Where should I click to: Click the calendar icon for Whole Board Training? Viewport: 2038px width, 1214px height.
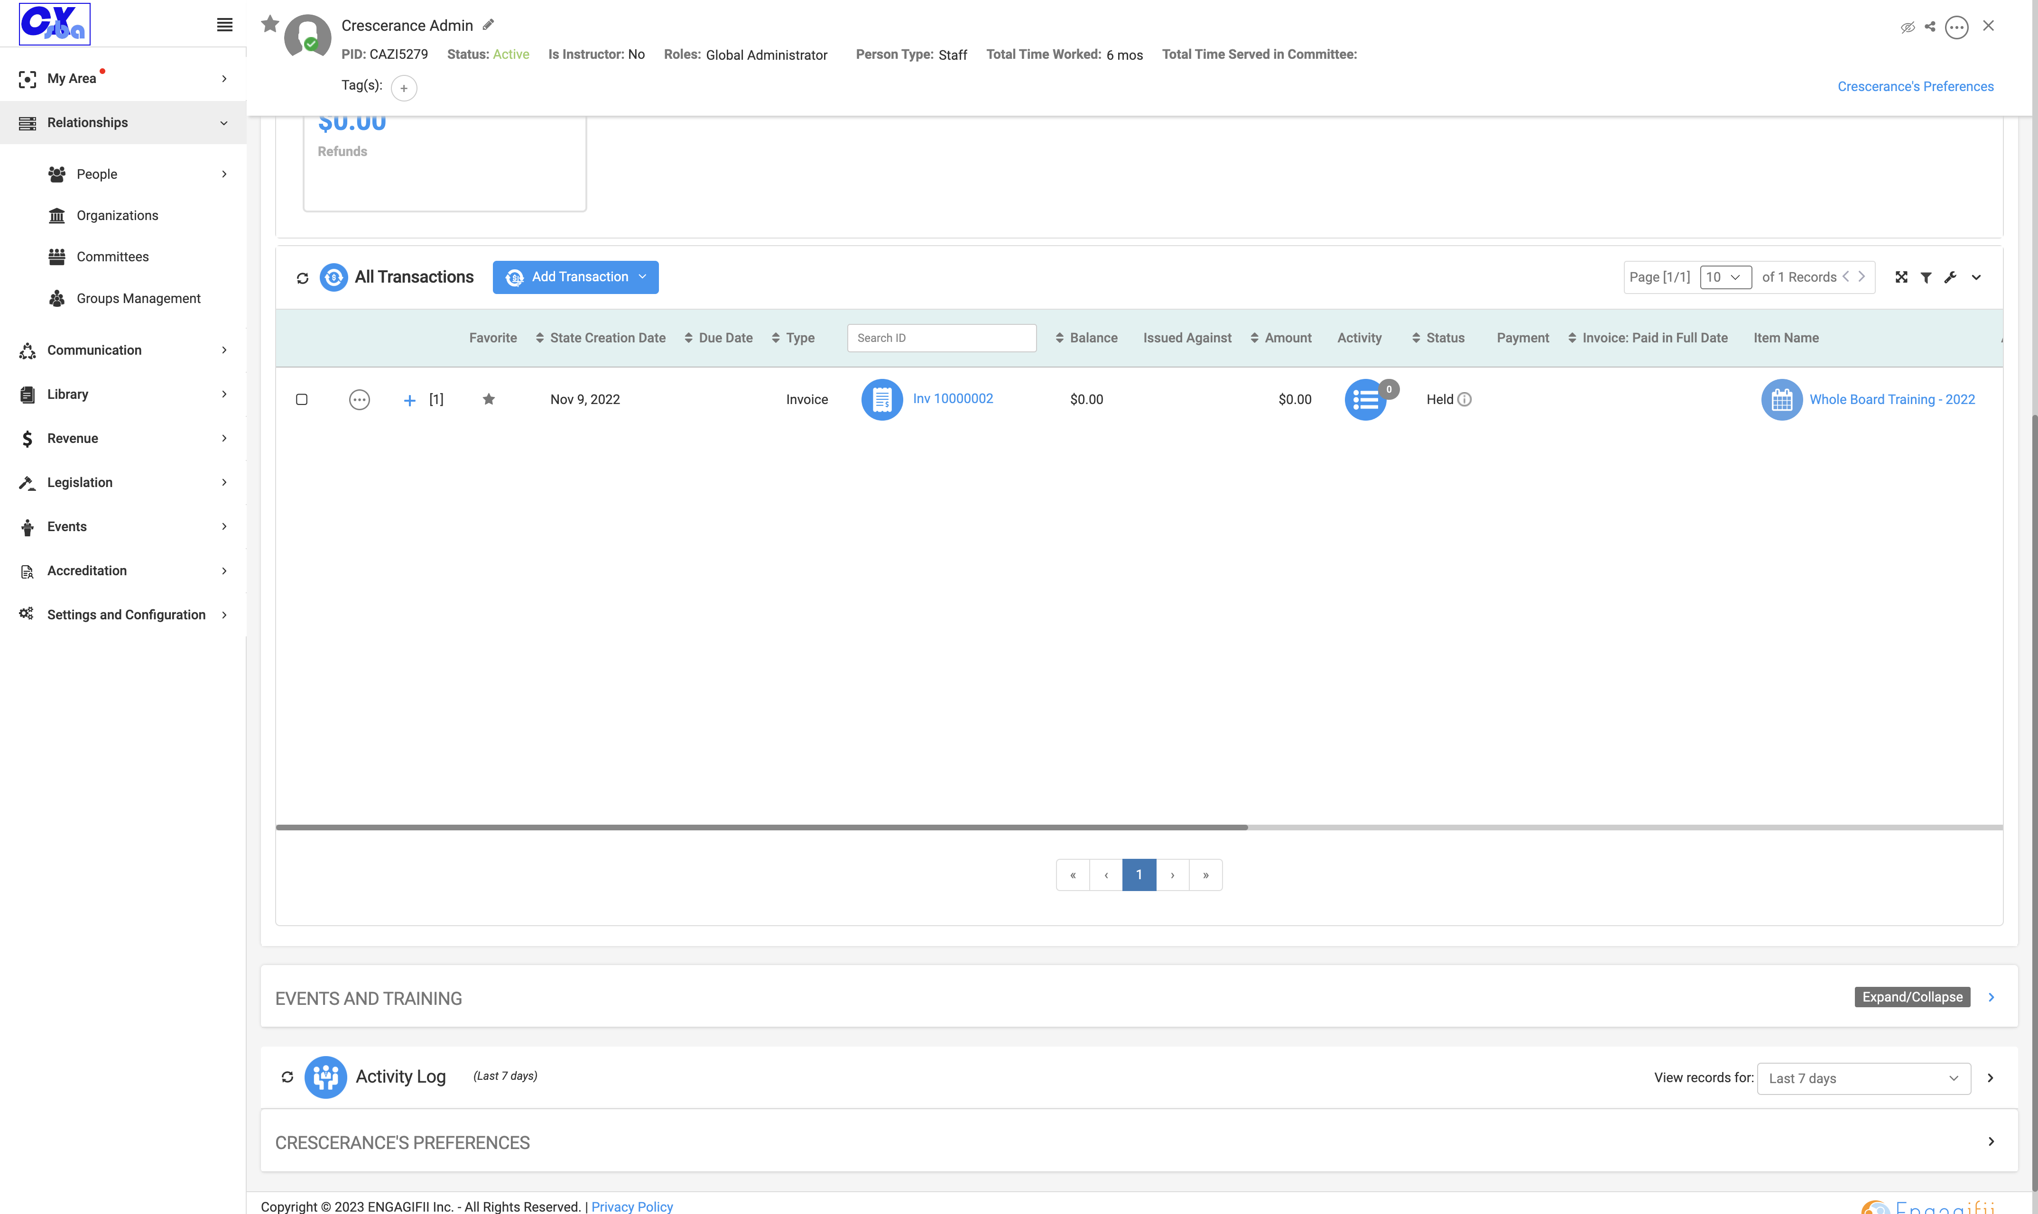pyautogui.click(x=1781, y=399)
